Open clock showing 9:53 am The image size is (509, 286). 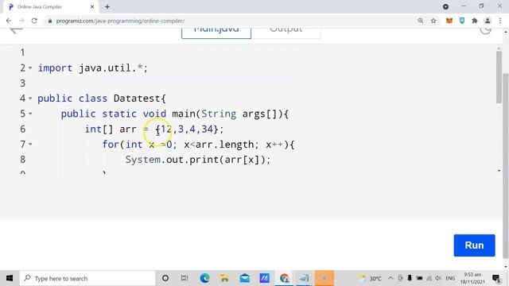click(x=472, y=278)
